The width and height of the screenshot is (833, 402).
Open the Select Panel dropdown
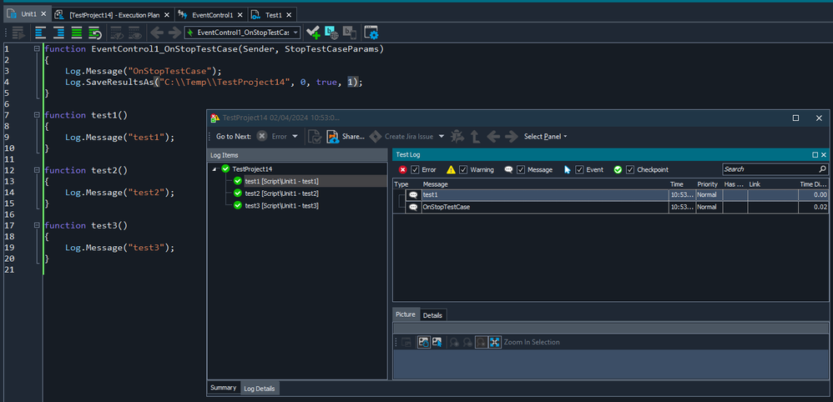click(545, 137)
